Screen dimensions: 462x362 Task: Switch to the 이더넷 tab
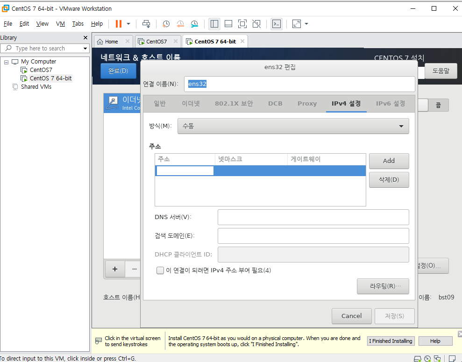191,103
